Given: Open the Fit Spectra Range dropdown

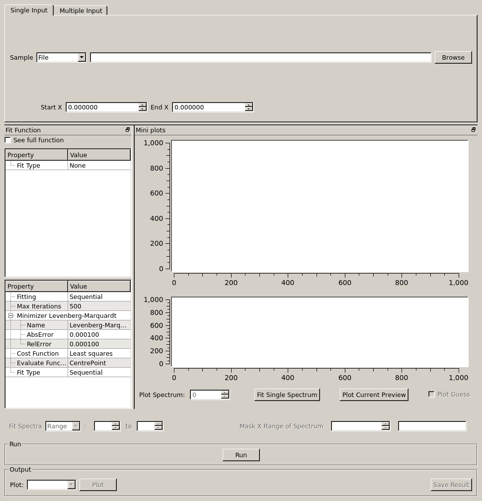Looking at the screenshot, I should [76, 426].
